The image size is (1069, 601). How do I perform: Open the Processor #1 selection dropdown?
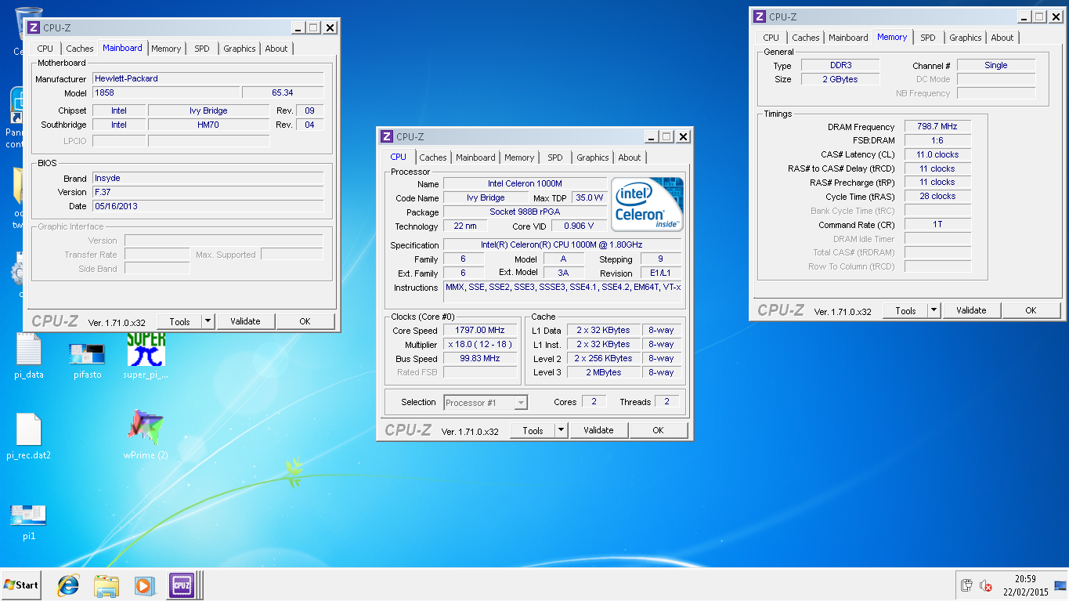[486, 403]
